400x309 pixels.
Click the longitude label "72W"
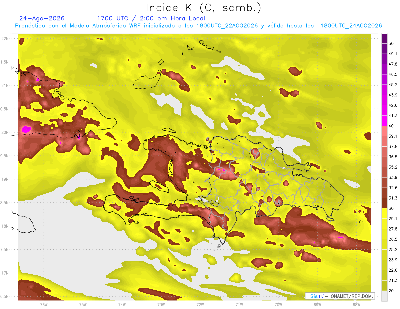click(x=200, y=305)
